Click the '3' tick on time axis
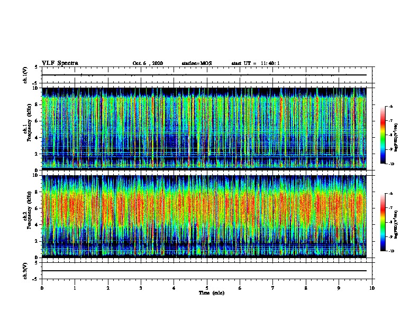This screenshot has width=419, height=323. pyautogui.click(x=141, y=288)
